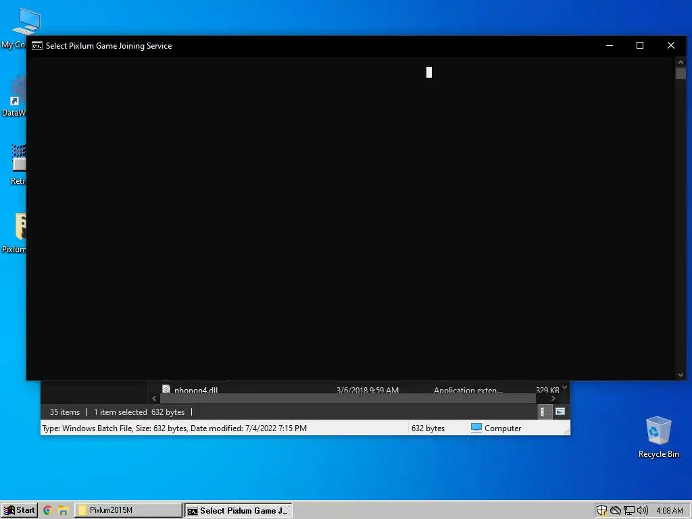Open the Start menu
This screenshot has height=519, width=692.
[x=19, y=510]
